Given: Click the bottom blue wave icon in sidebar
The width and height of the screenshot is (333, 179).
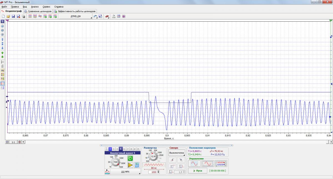Looking at the screenshot, I should coord(2,88).
